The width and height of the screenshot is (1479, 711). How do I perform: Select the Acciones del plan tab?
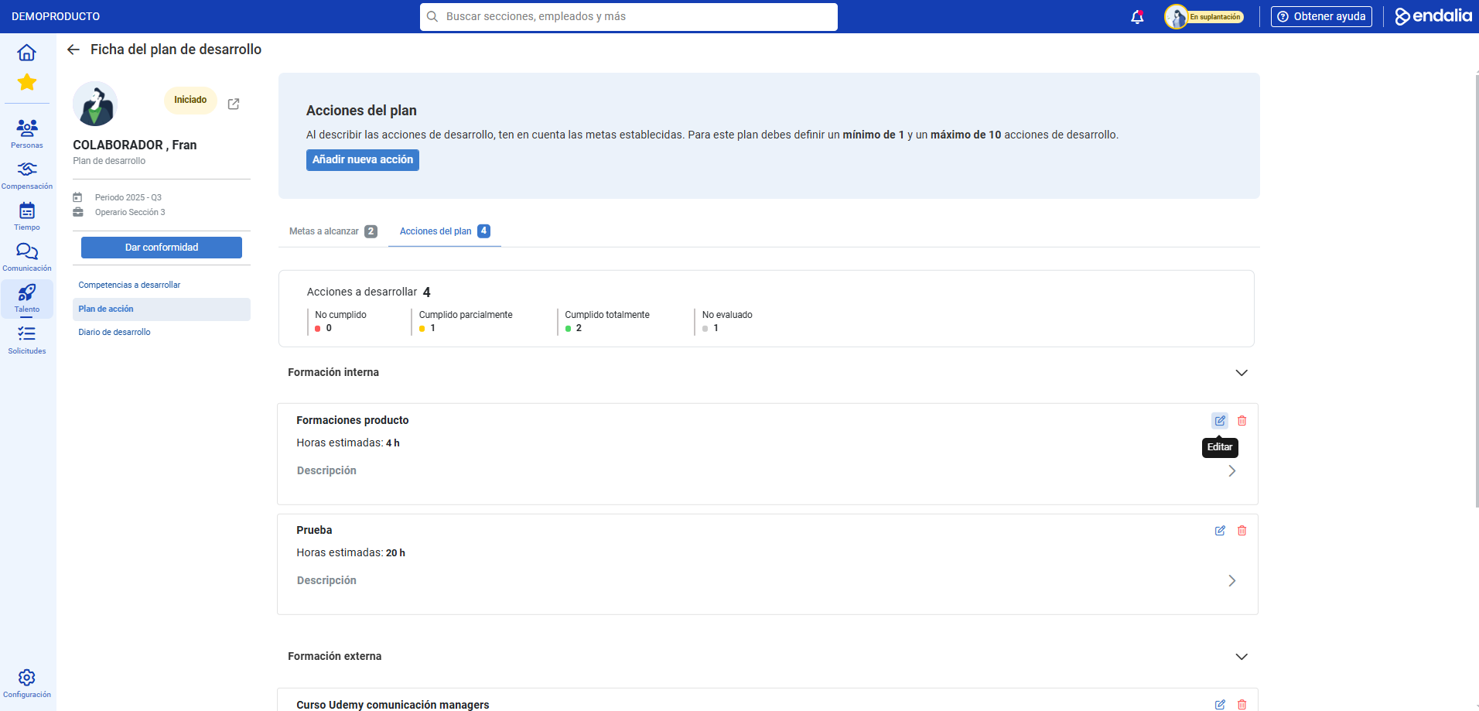coord(445,231)
